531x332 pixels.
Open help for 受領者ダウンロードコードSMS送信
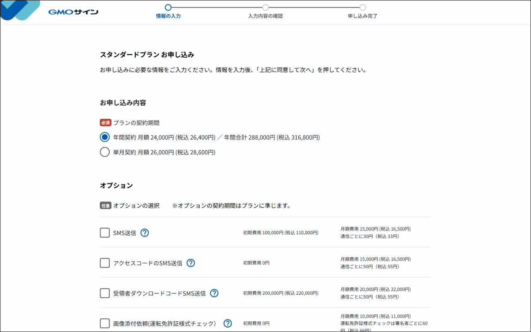214,293
